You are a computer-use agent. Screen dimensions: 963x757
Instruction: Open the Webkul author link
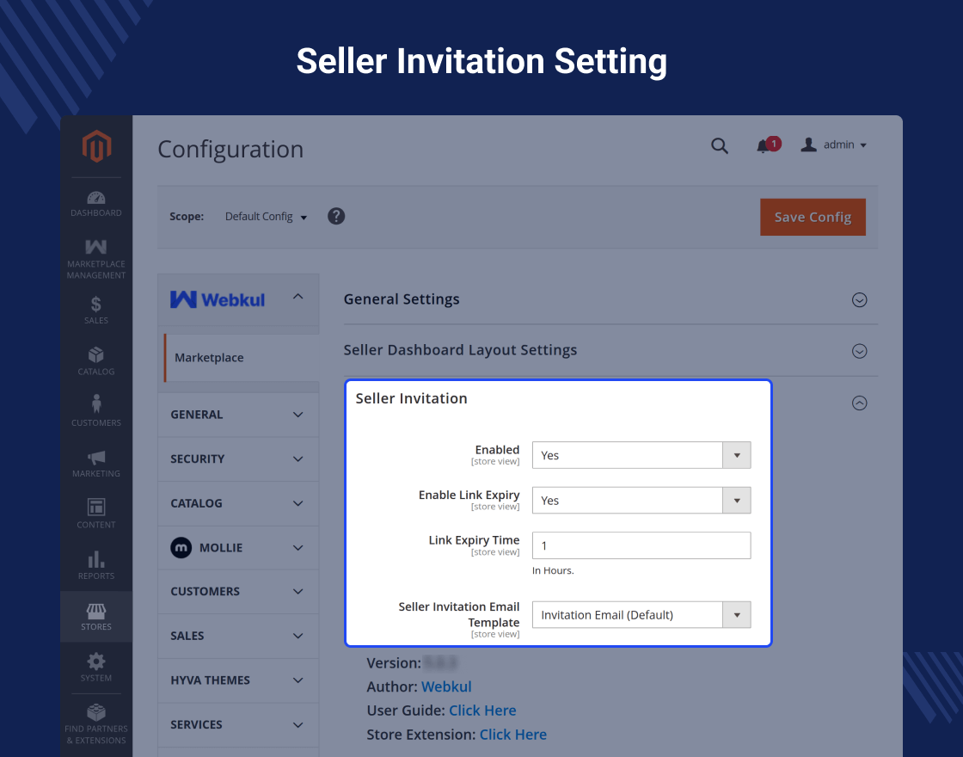[446, 686]
